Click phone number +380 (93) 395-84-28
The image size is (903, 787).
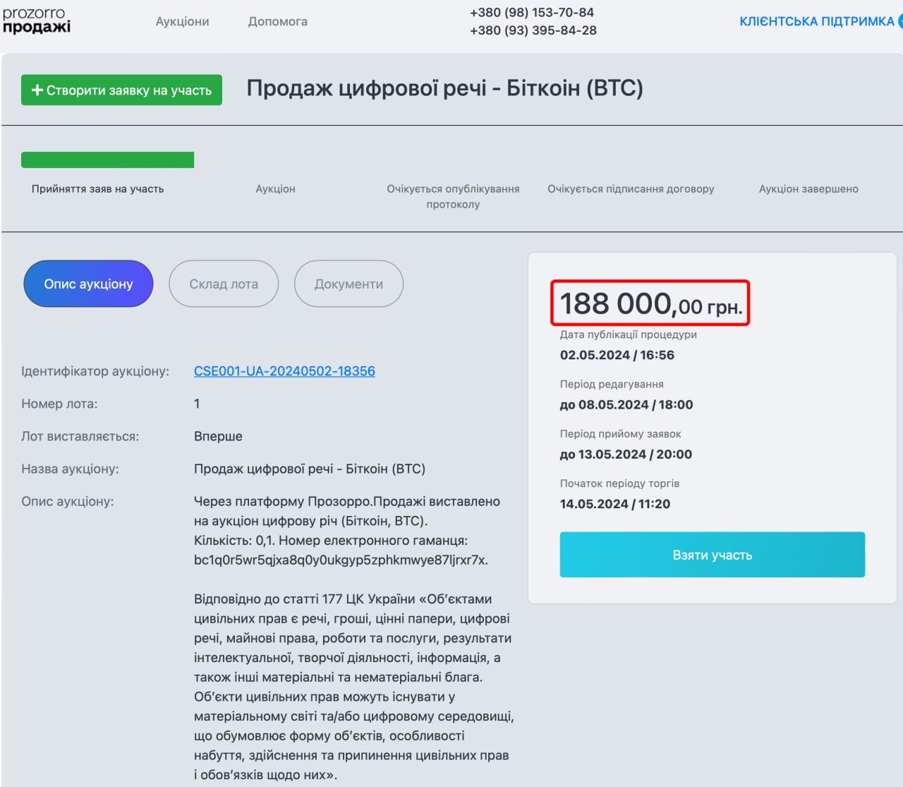tap(533, 30)
